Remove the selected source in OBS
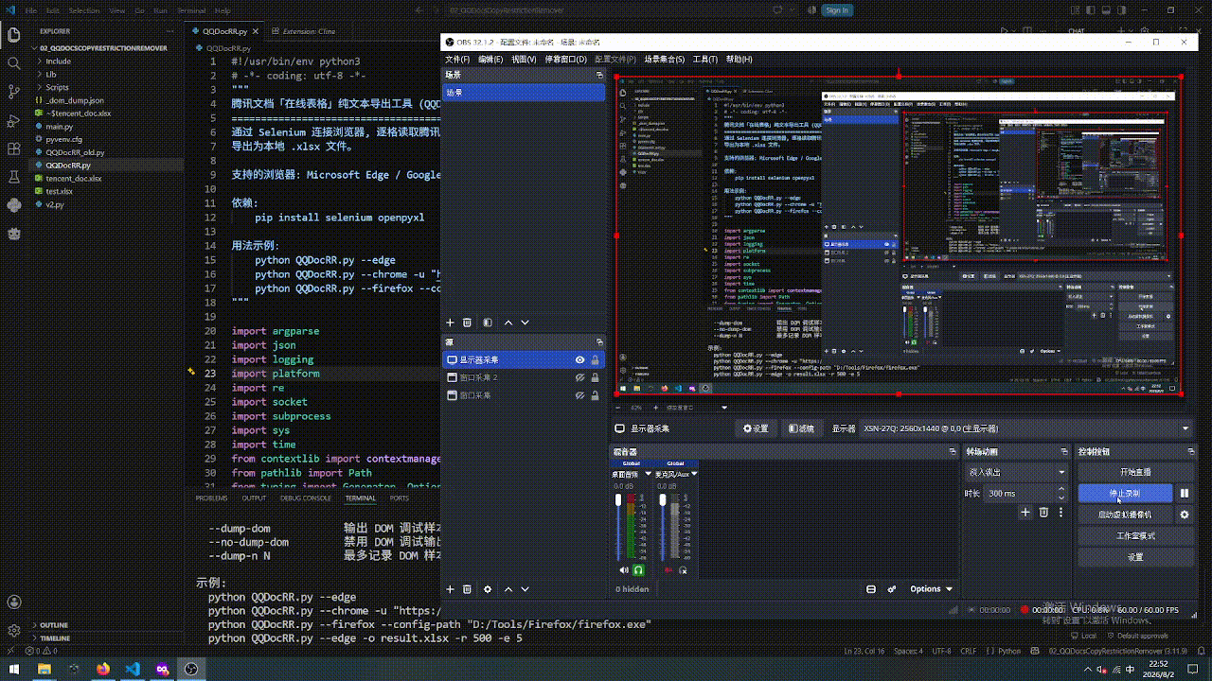 coord(467,589)
